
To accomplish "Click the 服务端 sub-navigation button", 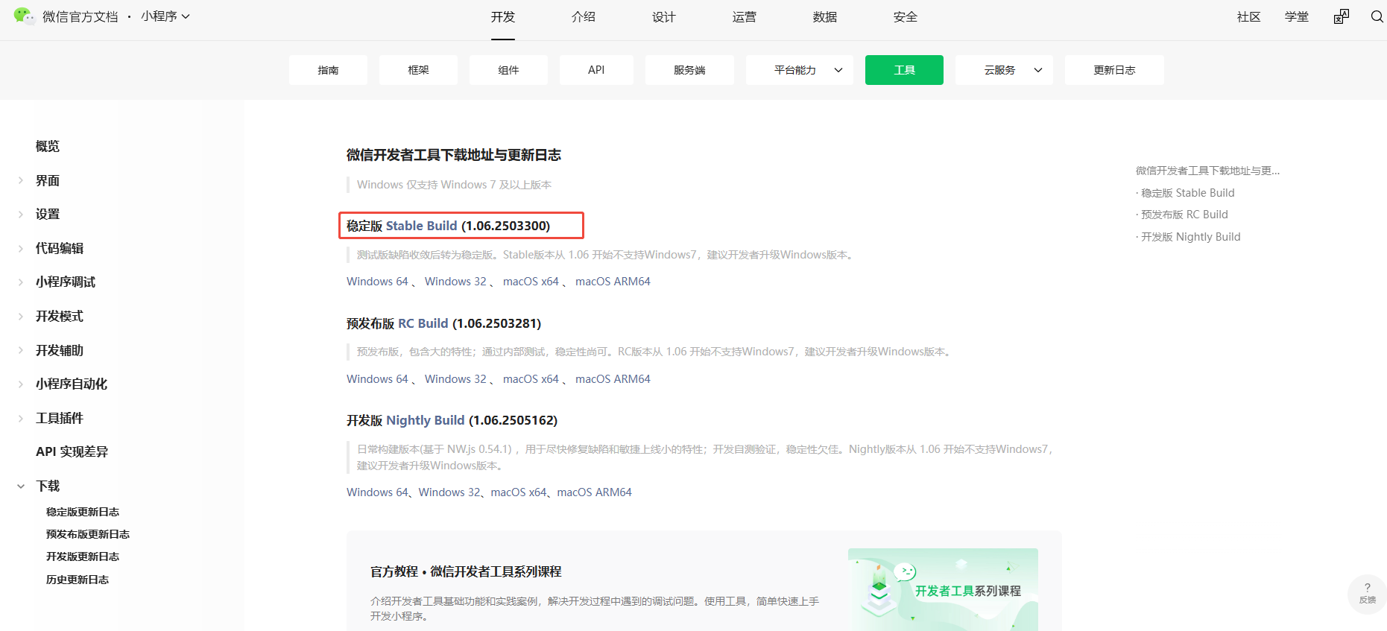I will (x=689, y=70).
